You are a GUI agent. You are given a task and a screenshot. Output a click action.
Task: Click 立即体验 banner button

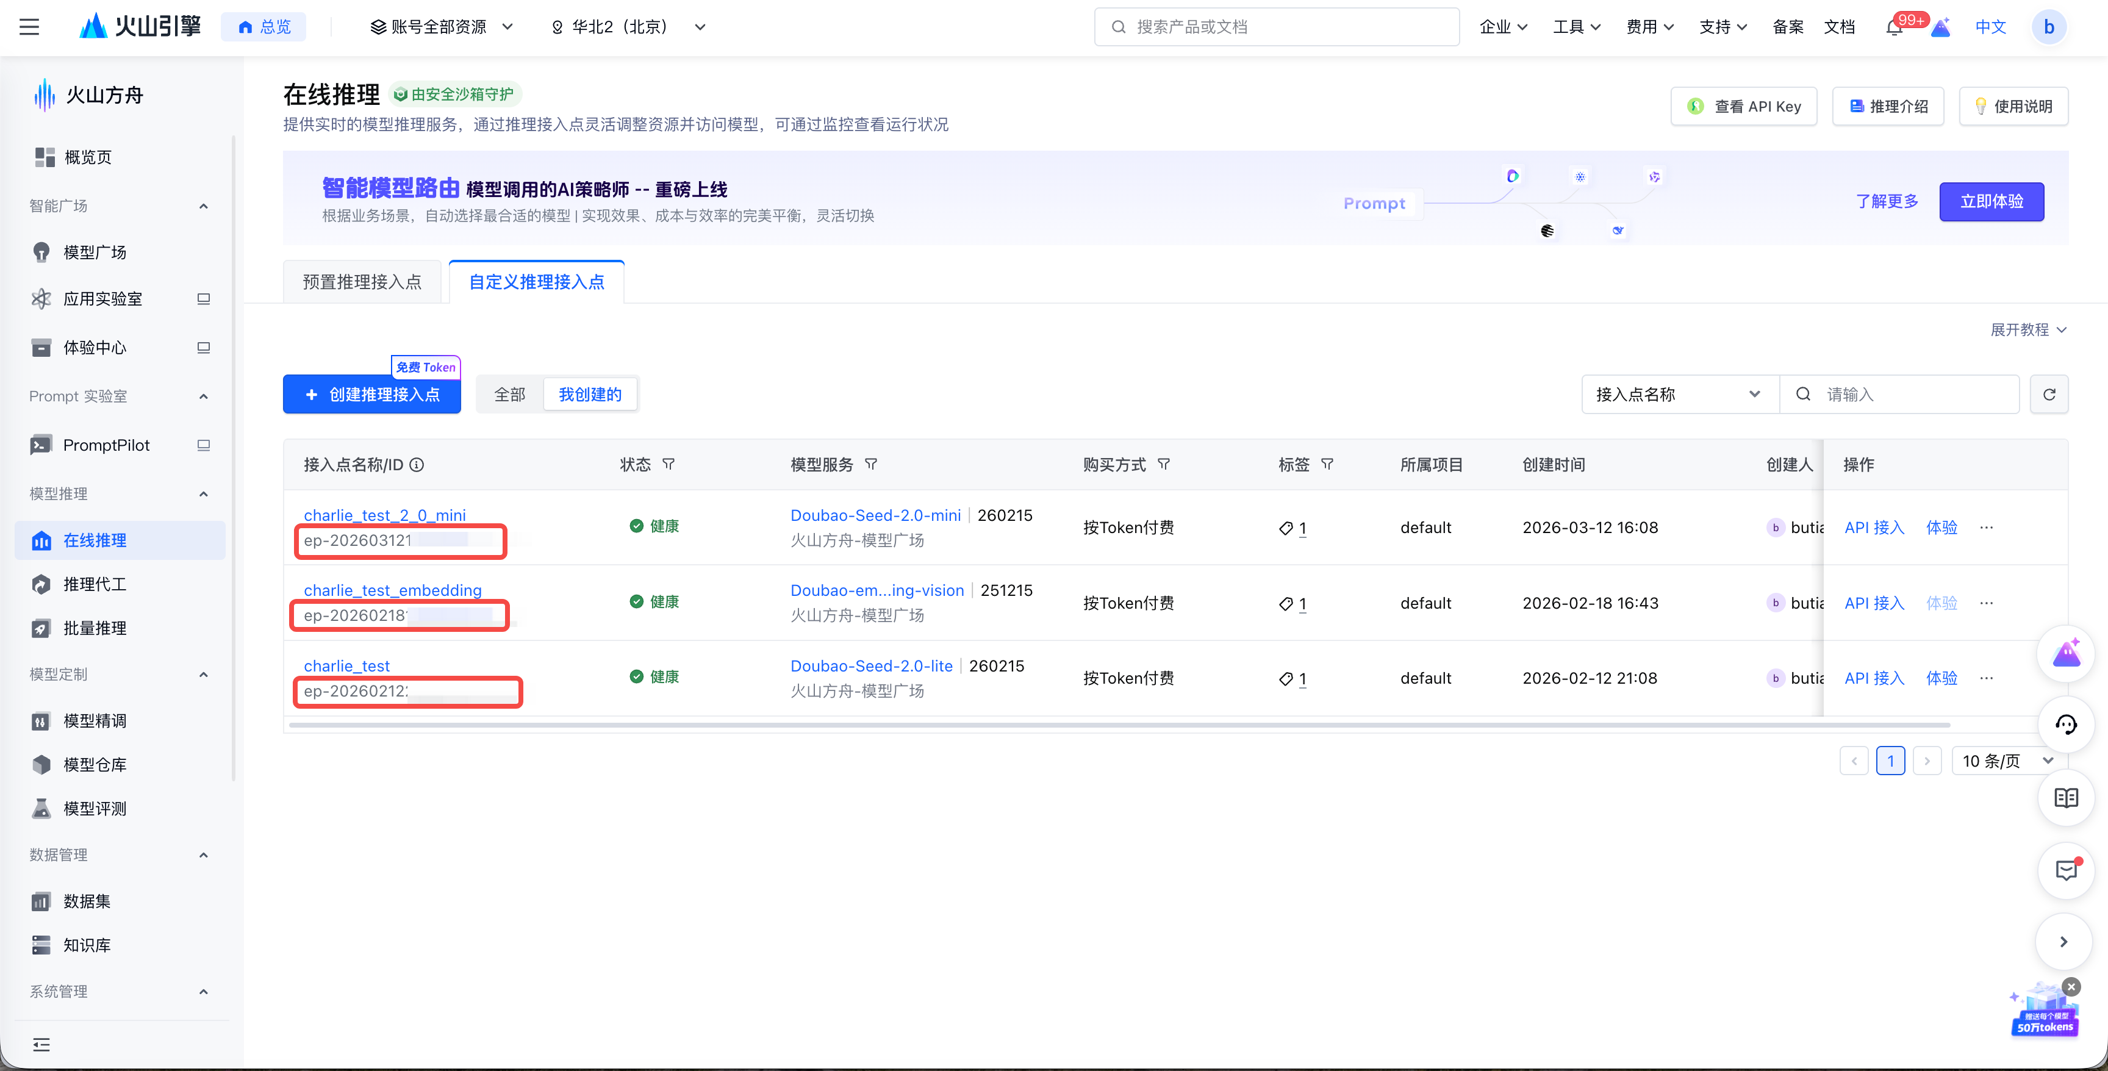click(1991, 201)
